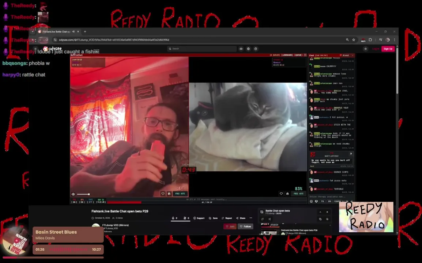Open the Chrome media control icon
The height and width of the screenshot is (263, 422).
coord(381,40)
